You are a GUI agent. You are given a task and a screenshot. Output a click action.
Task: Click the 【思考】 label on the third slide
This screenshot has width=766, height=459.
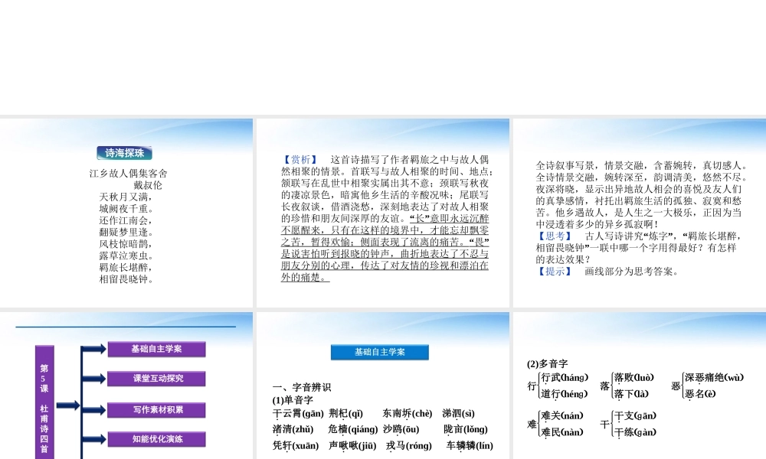pyautogui.click(x=553, y=236)
